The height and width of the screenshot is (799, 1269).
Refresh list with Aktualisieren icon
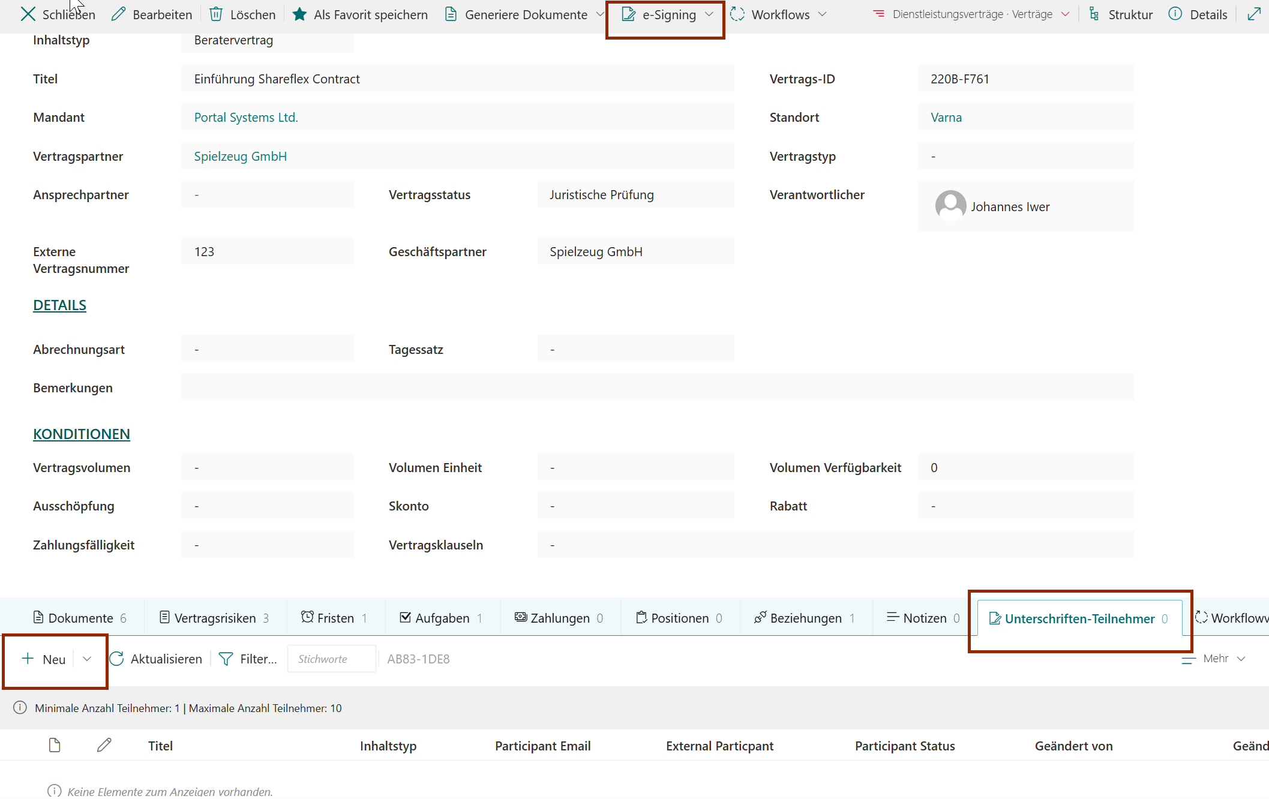pos(117,659)
